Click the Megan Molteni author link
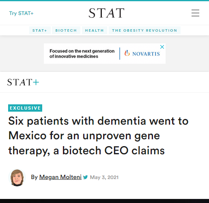This screenshot has height=203, width=209. tap(60, 177)
